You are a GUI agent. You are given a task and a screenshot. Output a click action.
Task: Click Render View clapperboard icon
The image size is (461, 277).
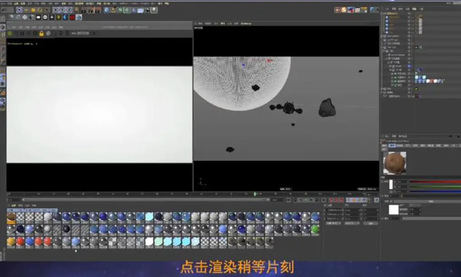[84, 10]
